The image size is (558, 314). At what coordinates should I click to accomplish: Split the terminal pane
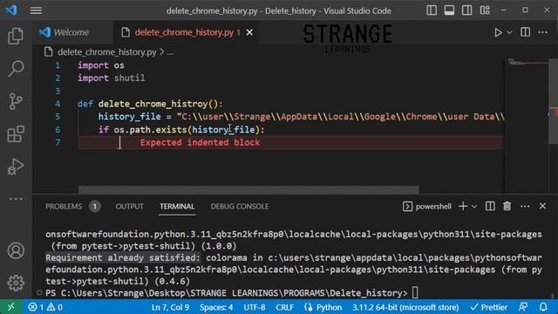point(490,206)
